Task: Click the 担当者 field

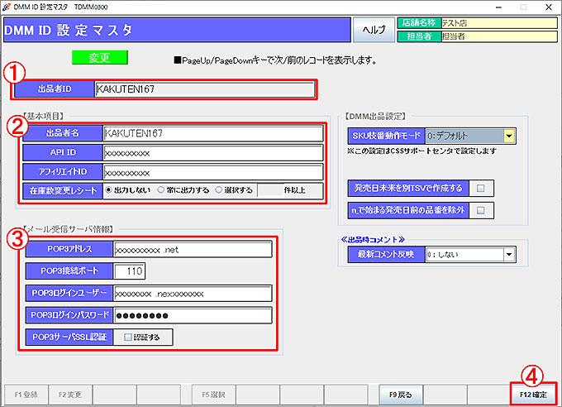Action: pos(499,36)
